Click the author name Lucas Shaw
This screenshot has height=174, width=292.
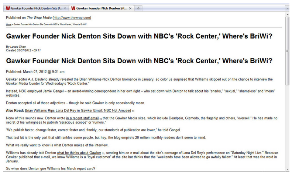18,47
